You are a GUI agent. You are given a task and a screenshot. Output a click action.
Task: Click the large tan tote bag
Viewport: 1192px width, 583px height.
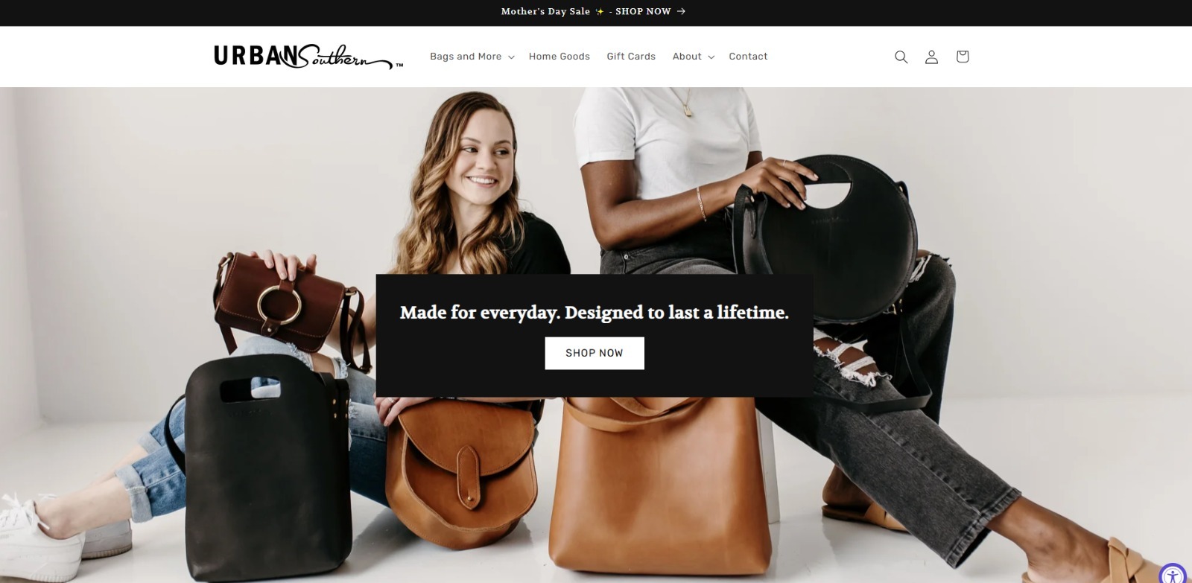658,490
